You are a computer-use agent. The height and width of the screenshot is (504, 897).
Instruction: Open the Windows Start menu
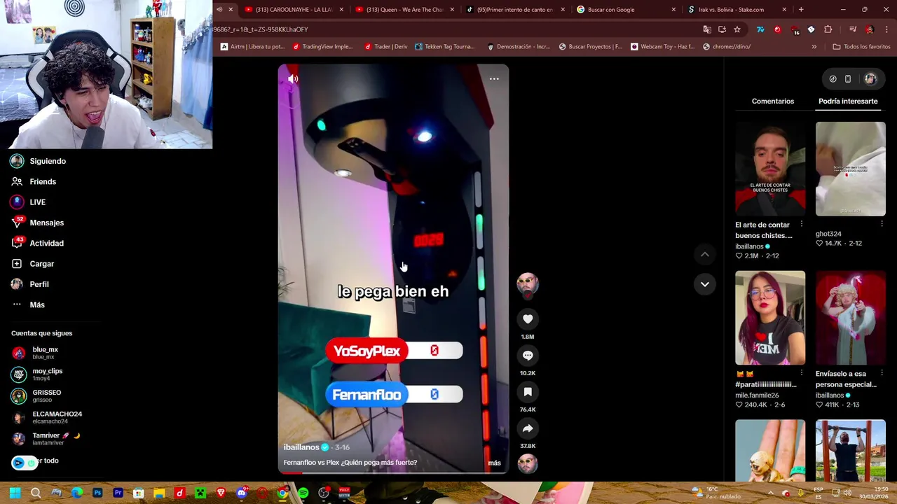15,493
